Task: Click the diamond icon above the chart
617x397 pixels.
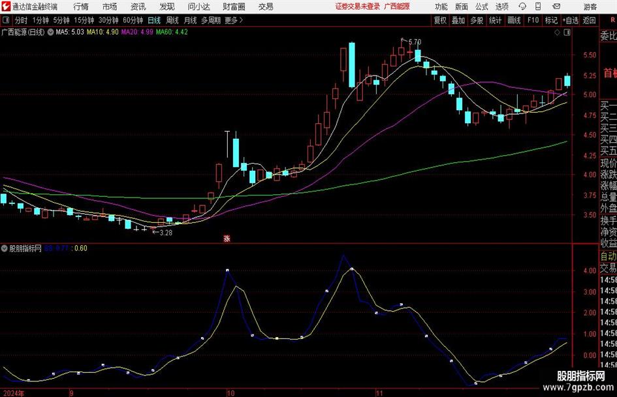Action: pos(557,33)
